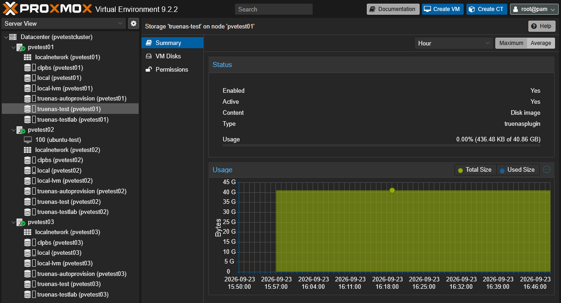Select truenas-testlab (pvetest02) in tree

70,212
